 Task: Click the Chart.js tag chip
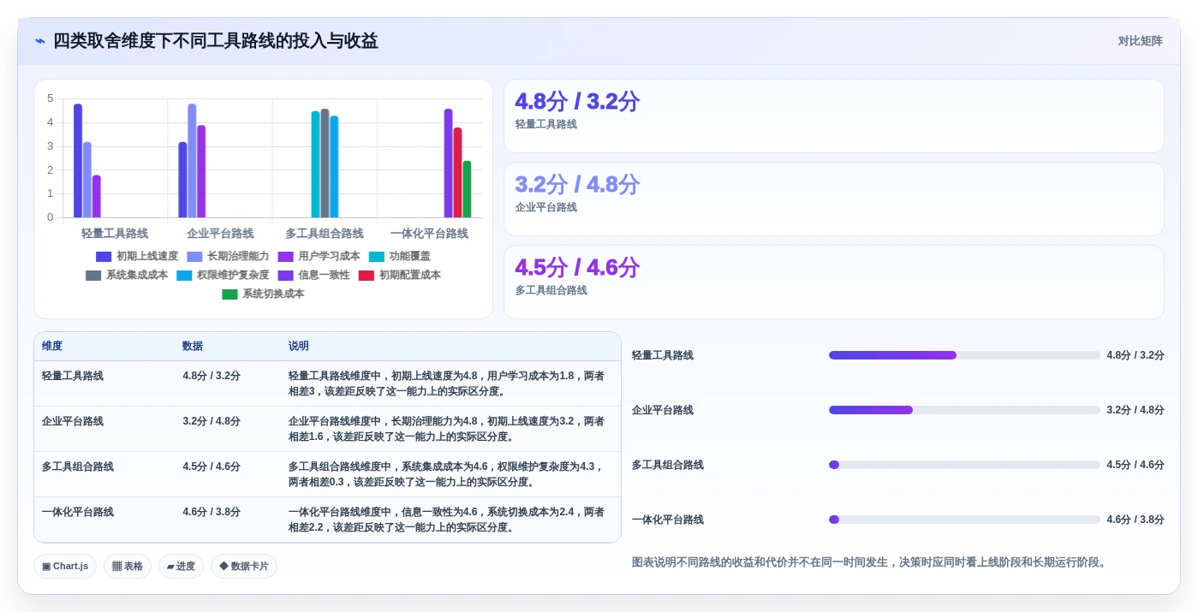tap(65, 566)
